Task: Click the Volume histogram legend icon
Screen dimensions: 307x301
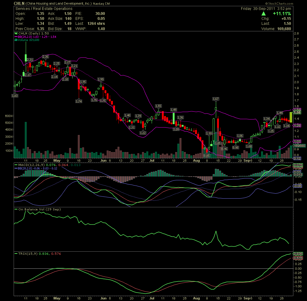Action: point(15,40)
